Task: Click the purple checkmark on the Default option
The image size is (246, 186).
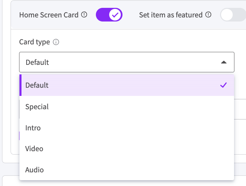Action: coord(223,85)
